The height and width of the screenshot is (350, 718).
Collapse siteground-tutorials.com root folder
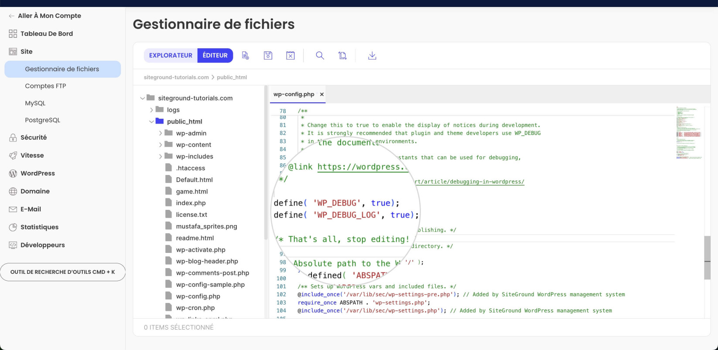[142, 98]
